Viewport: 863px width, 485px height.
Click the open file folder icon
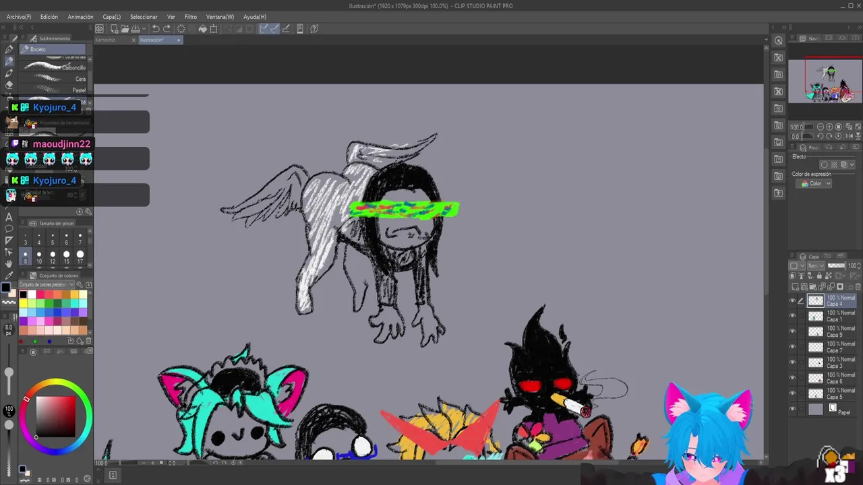tap(125, 28)
